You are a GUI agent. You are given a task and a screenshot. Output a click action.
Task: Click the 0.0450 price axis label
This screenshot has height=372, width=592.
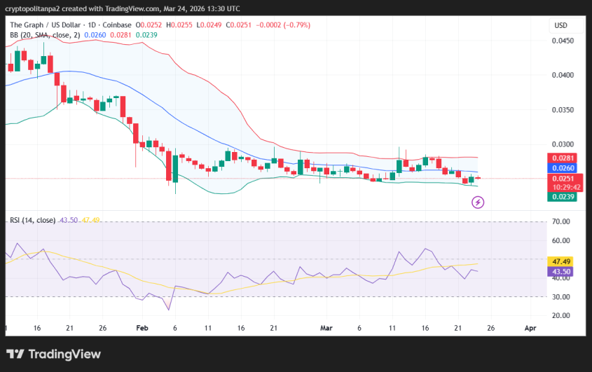[x=564, y=41]
